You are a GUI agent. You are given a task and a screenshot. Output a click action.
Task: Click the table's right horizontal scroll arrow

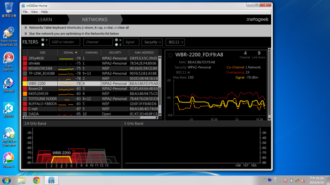pyautogui.click(x=157, y=118)
